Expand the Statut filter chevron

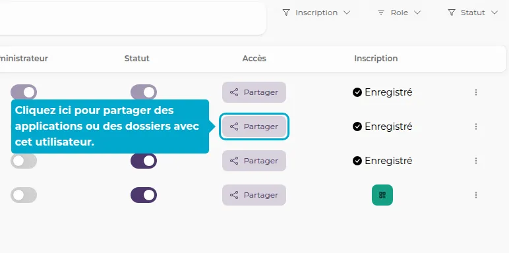(494, 13)
